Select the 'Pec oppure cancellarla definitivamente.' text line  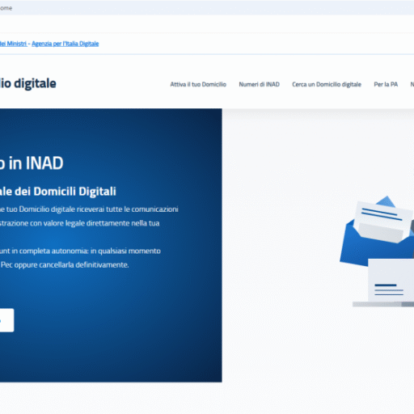click(x=65, y=264)
